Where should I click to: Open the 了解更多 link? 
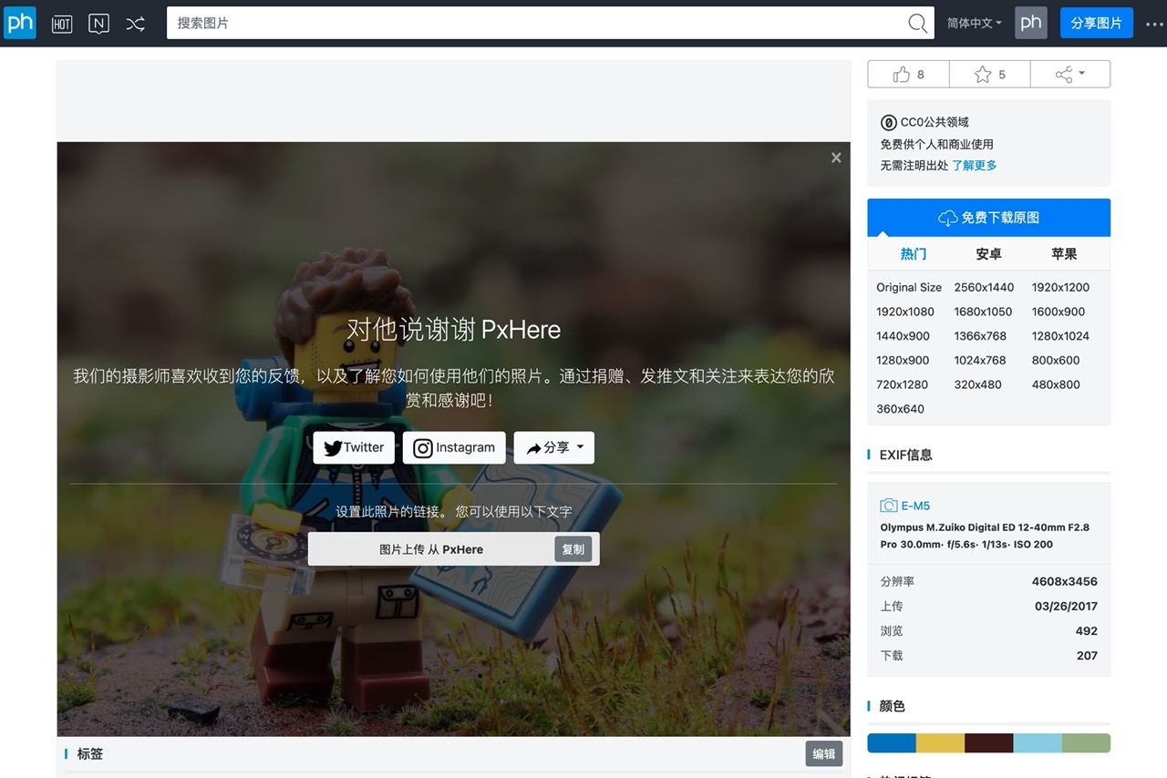(x=975, y=165)
